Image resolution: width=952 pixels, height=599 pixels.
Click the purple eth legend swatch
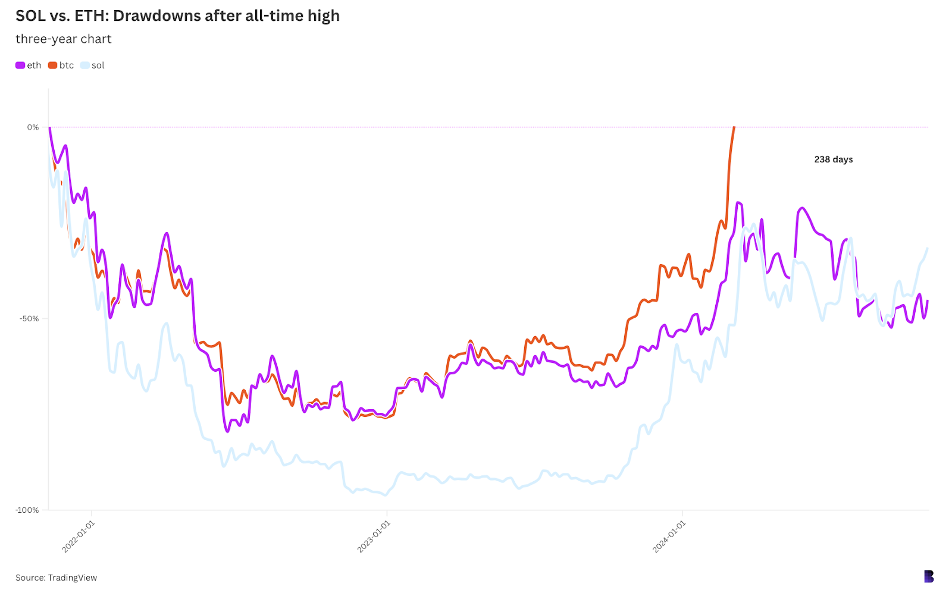(x=20, y=65)
